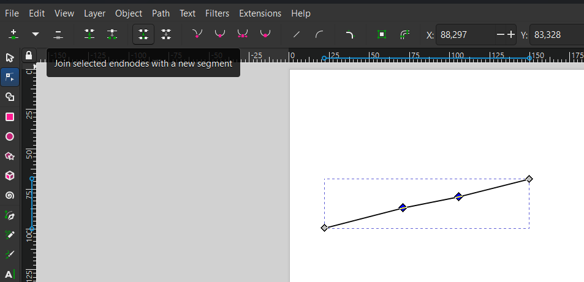Click Join selected endnodes with new segment
This screenshot has height=282, width=584.
(x=143, y=35)
